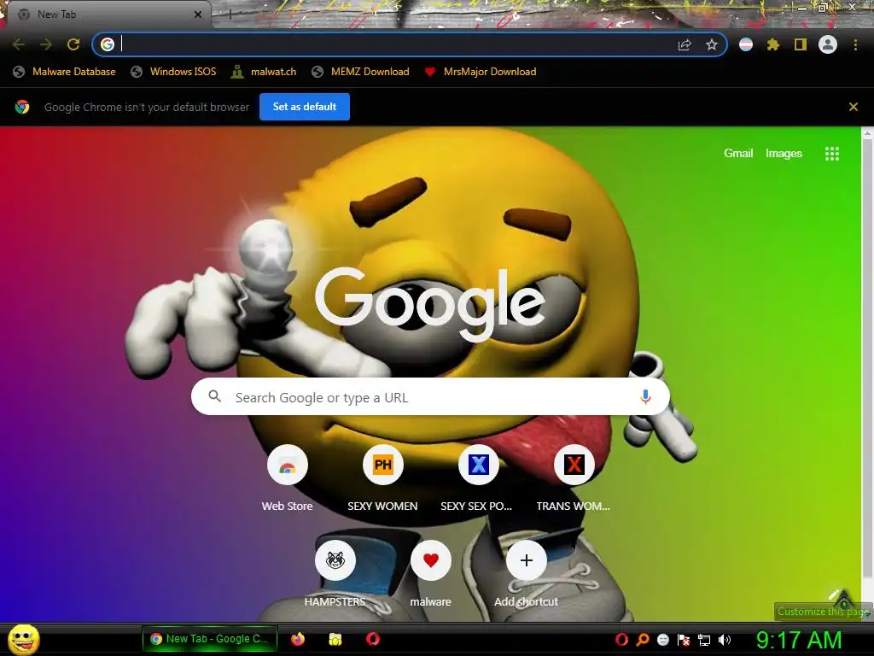Screen dimensions: 874x656
Task: Click the Search Google or type a URL box
Action: click(430, 396)
